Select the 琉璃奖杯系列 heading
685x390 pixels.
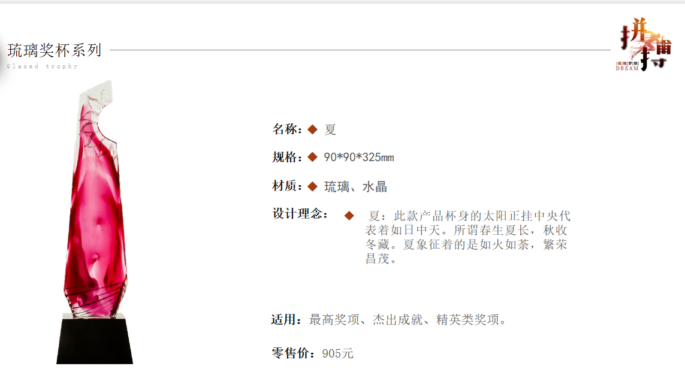(x=55, y=50)
